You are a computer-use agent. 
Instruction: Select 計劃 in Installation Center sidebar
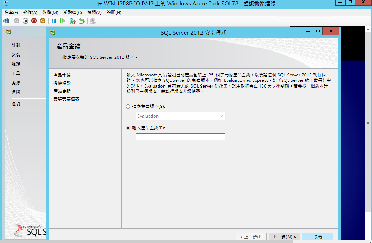(x=16, y=45)
